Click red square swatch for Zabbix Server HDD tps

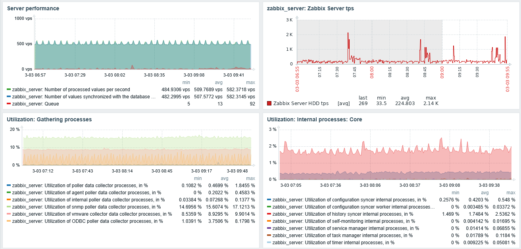(269, 103)
